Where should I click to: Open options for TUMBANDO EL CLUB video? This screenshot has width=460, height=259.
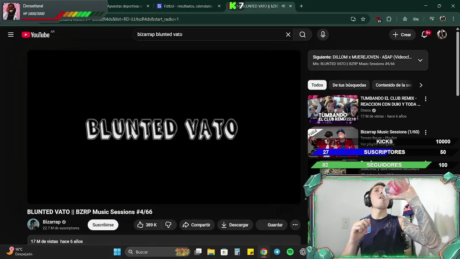pos(425,99)
